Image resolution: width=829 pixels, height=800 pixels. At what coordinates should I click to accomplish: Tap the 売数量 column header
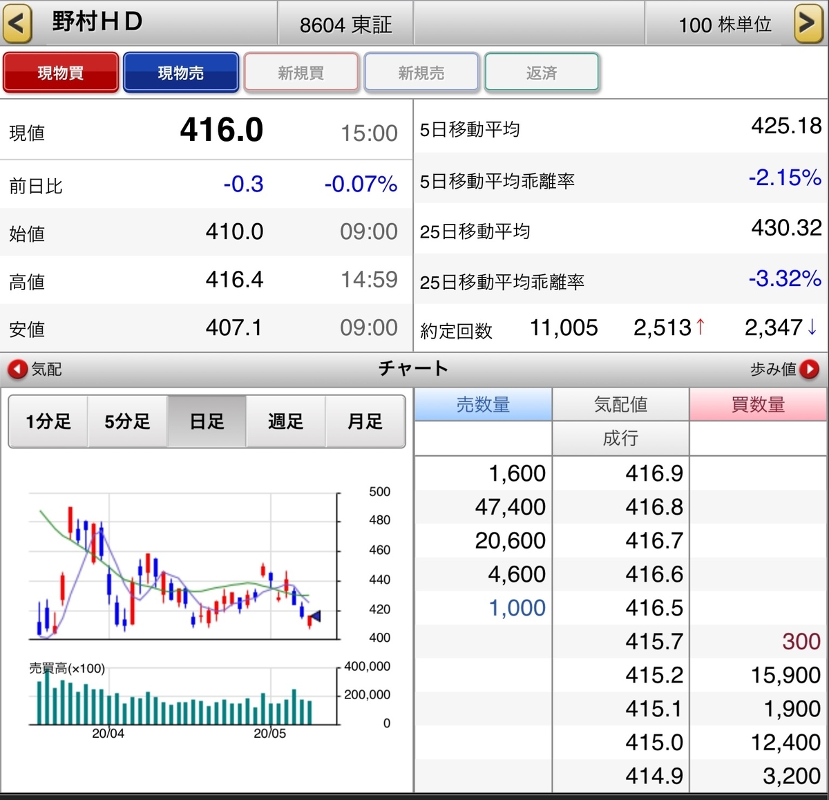pos(484,404)
